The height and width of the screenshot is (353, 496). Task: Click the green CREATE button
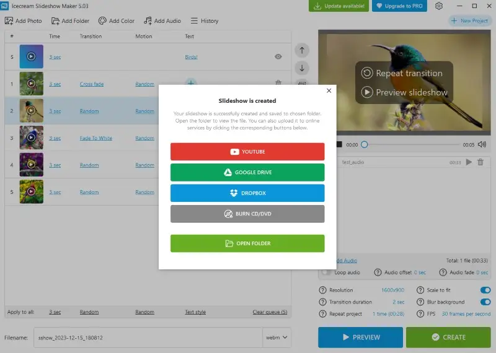pyautogui.click(x=448, y=337)
